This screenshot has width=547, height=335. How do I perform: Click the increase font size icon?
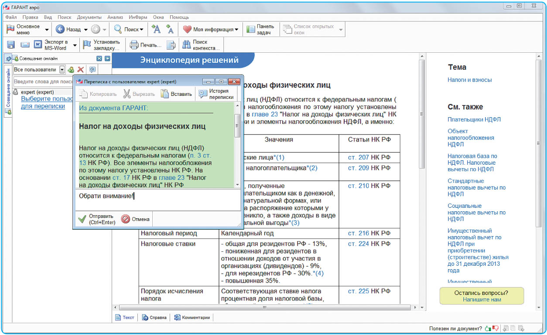point(156,30)
